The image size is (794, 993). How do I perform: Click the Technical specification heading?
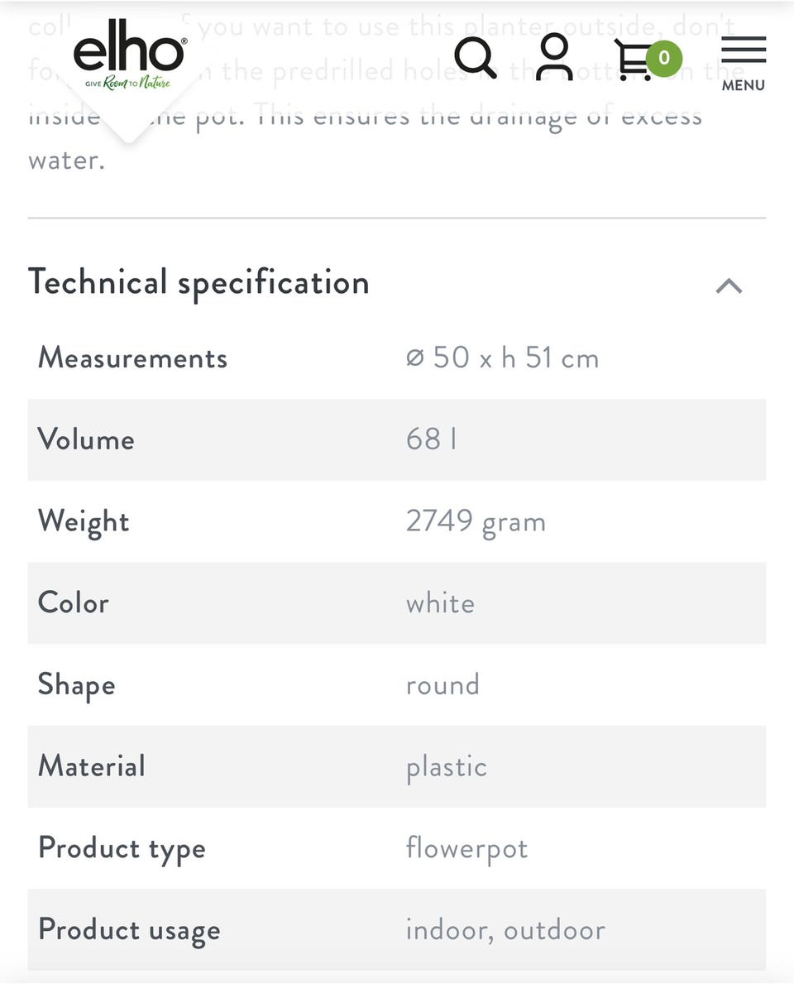click(198, 282)
